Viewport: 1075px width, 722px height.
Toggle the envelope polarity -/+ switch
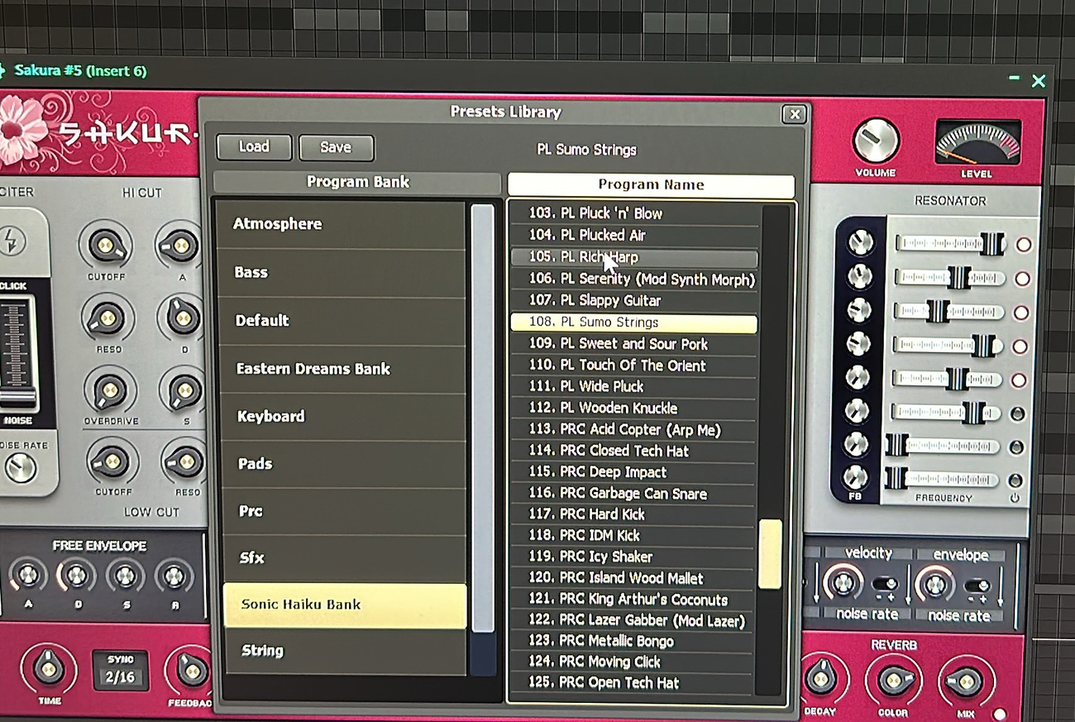pyautogui.click(x=978, y=586)
